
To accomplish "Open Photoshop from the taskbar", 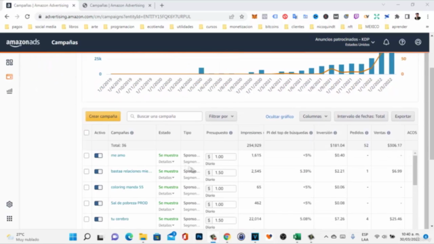I will click(199, 237).
